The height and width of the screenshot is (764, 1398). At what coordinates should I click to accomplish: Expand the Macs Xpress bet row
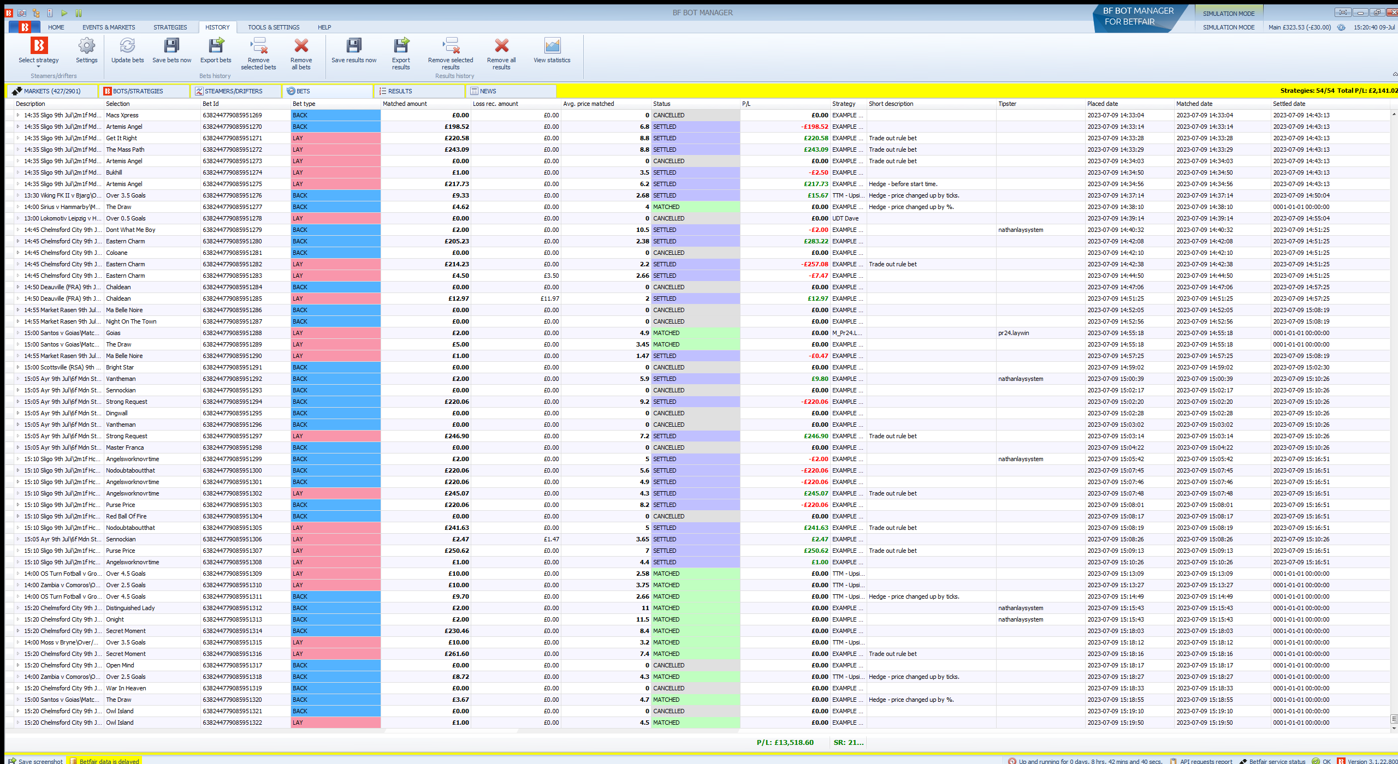point(18,115)
